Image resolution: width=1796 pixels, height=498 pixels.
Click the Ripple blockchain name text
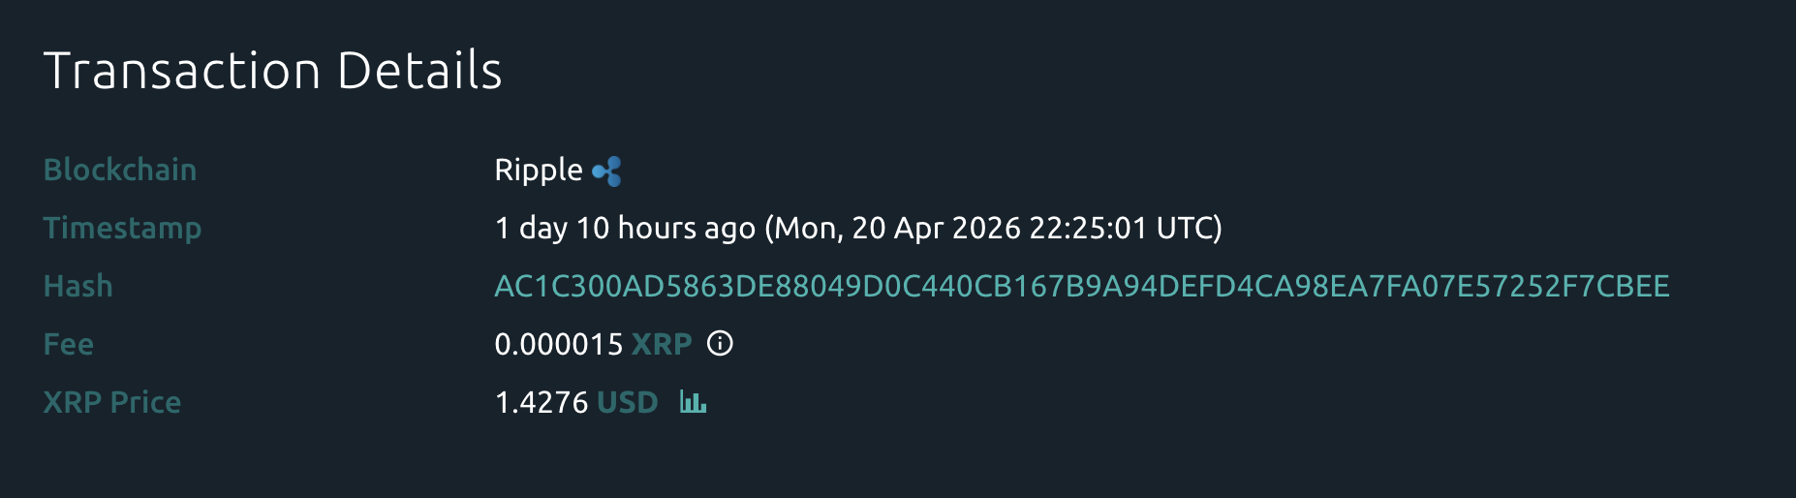coord(539,171)
